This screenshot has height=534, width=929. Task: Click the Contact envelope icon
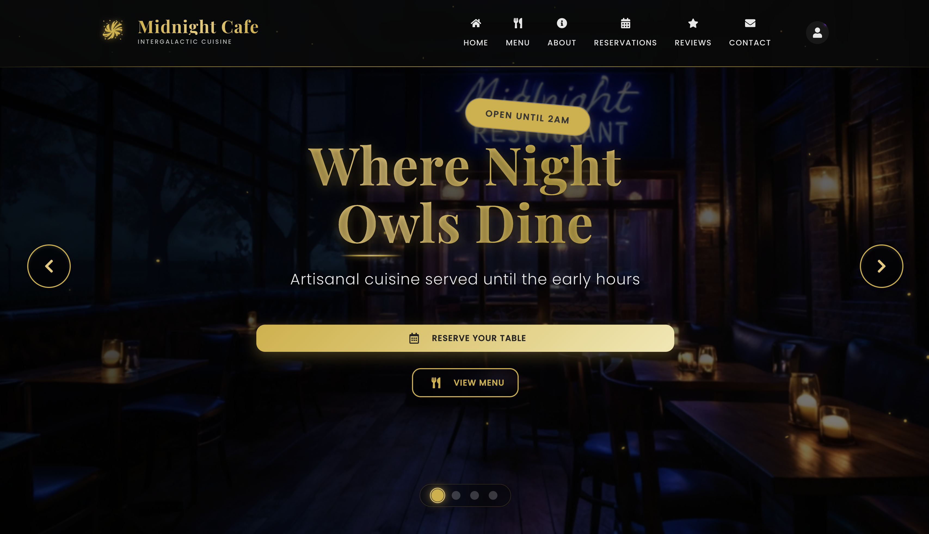tap(750, 23)
